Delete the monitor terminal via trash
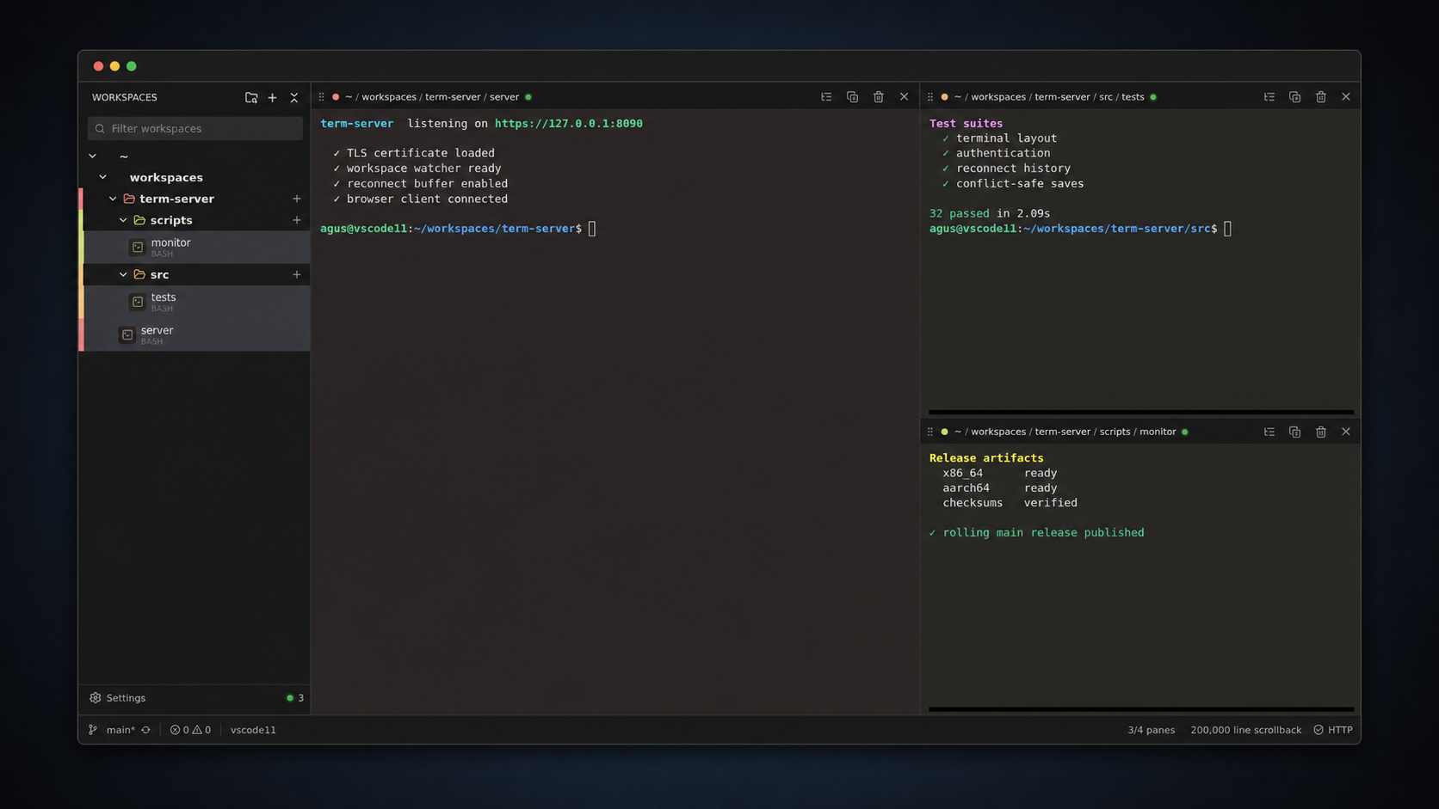 point(1321,432)
